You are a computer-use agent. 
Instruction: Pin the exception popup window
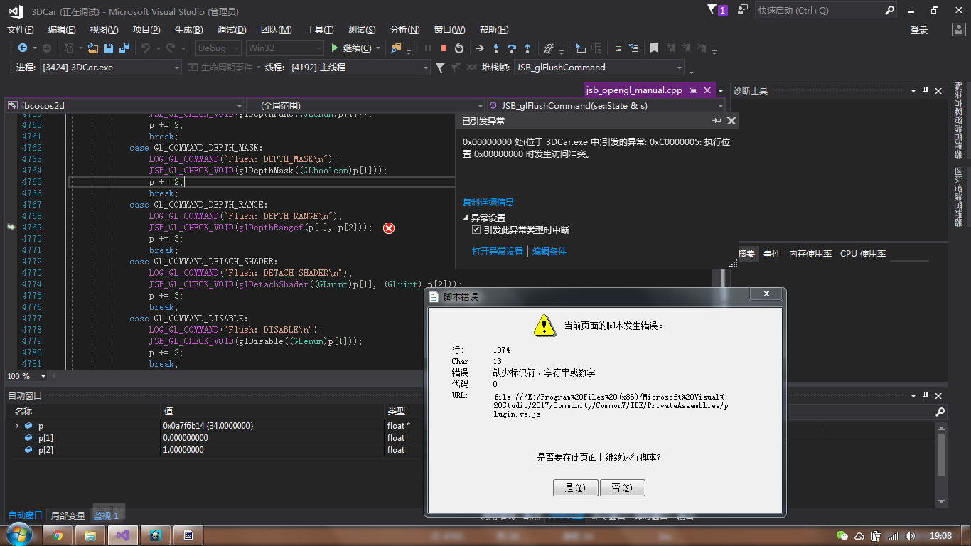pyautogui.click(x=717, y=121)
